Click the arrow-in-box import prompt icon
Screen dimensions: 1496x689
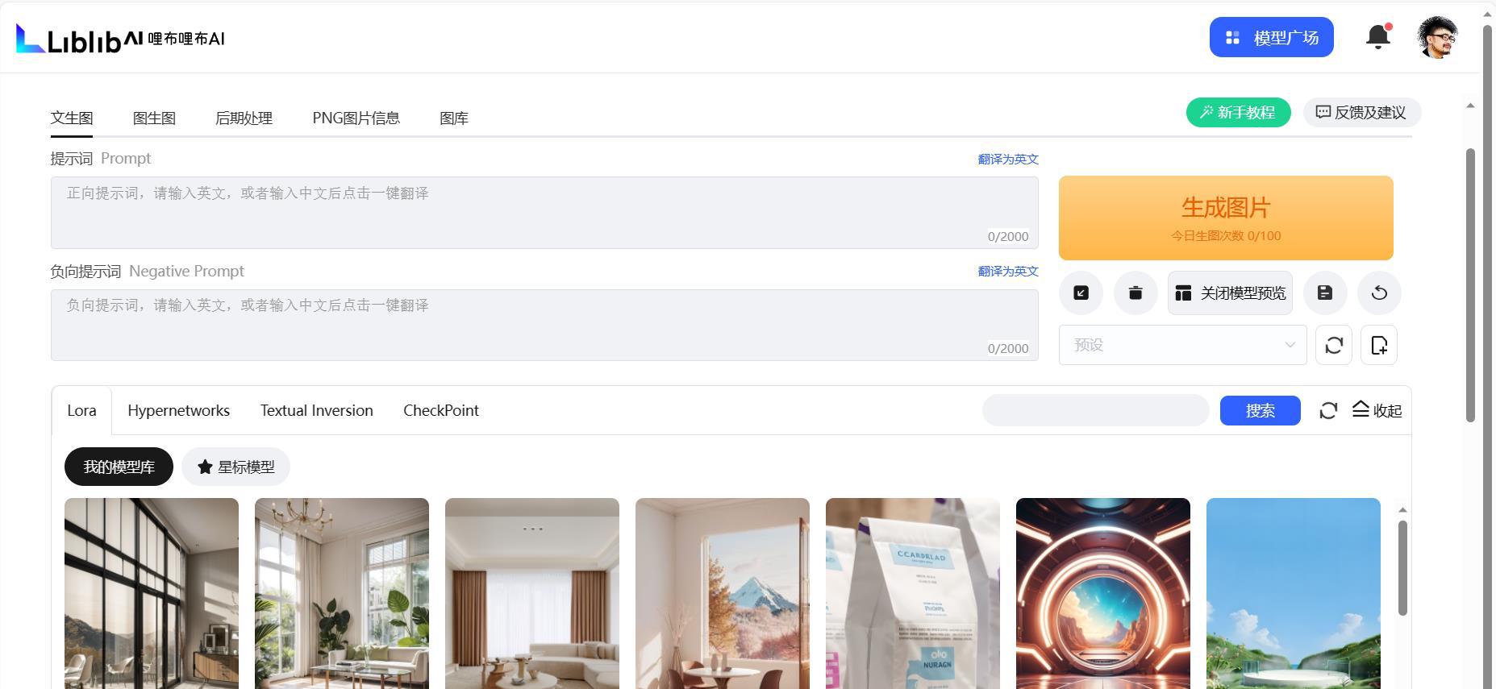click(1081, 293)
